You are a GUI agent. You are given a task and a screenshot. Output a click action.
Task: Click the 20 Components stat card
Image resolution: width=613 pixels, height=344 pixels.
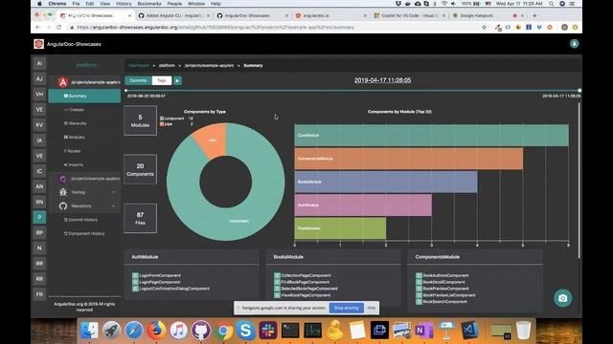(141, 170)
